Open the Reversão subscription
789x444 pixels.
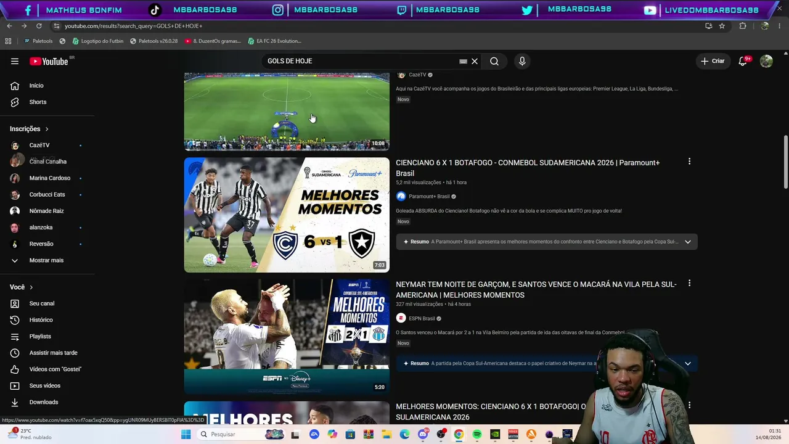point(41,244)
